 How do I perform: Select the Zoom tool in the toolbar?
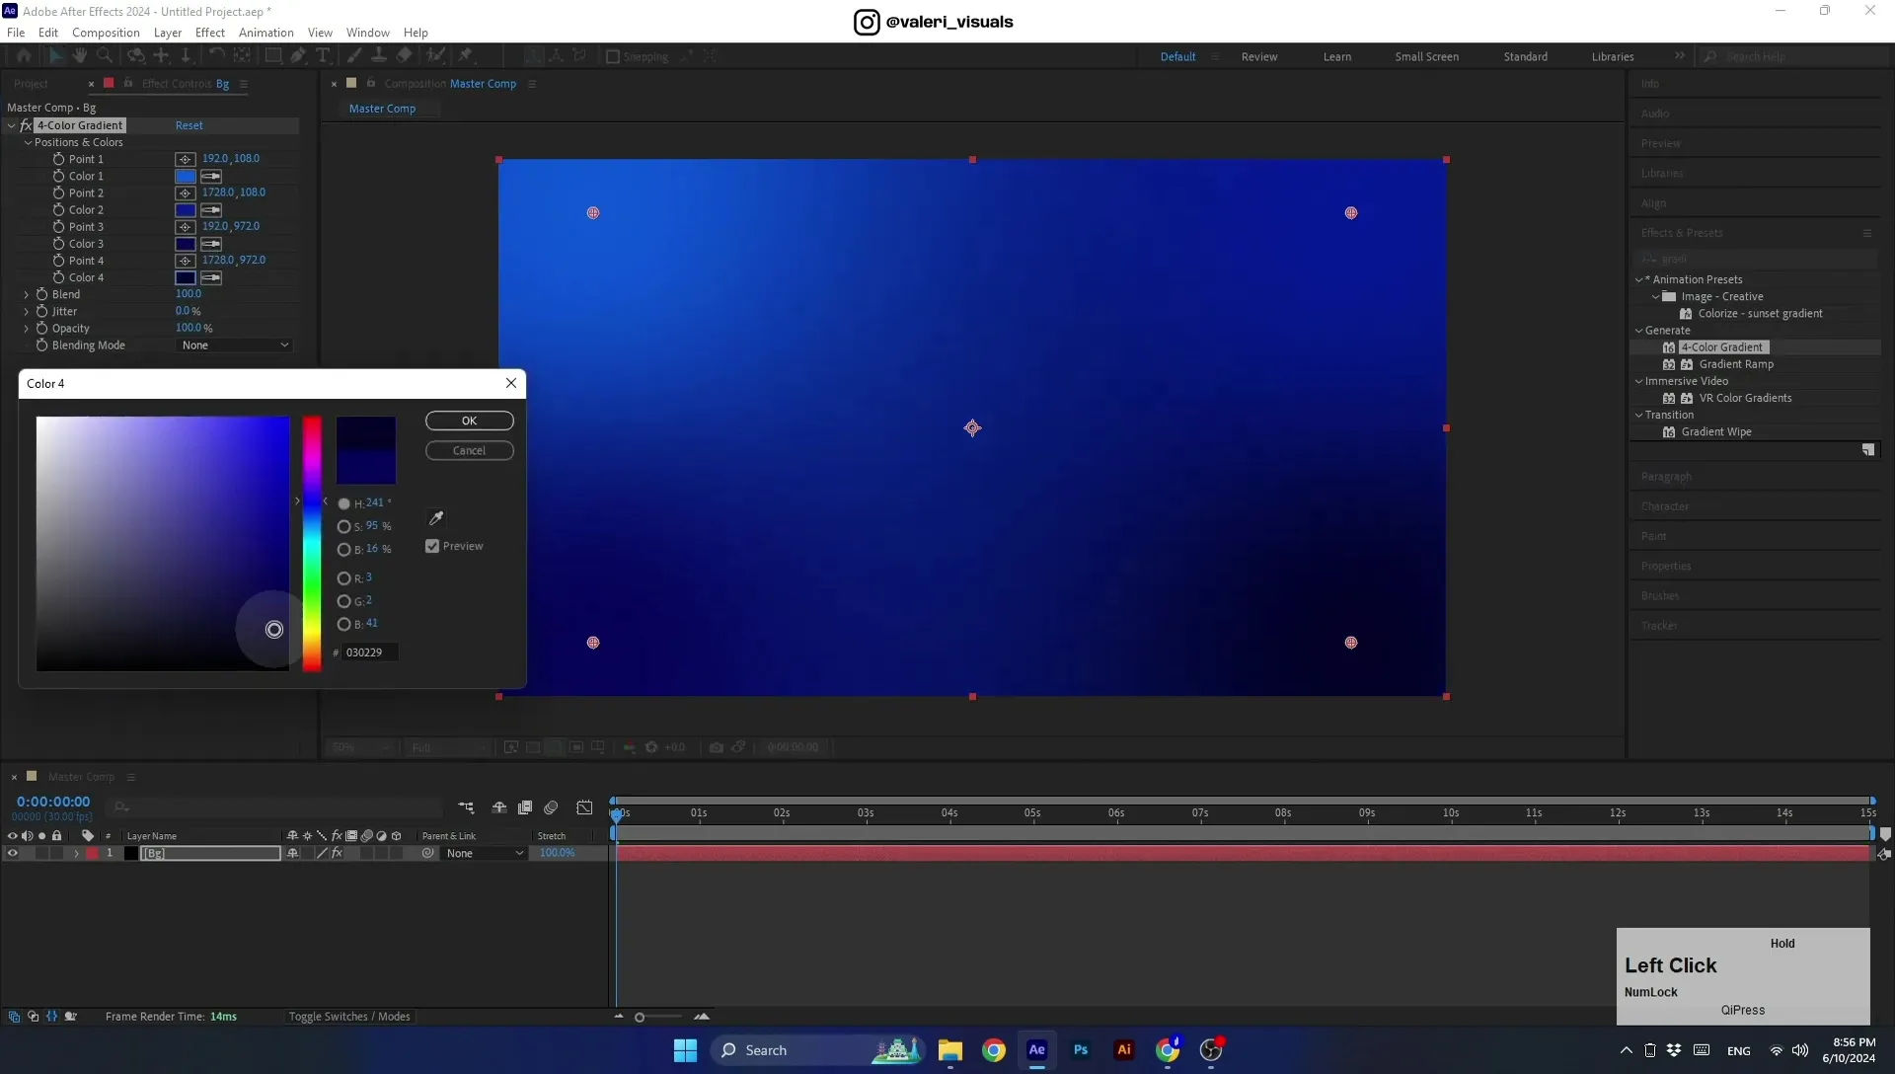tap(105, 56)
